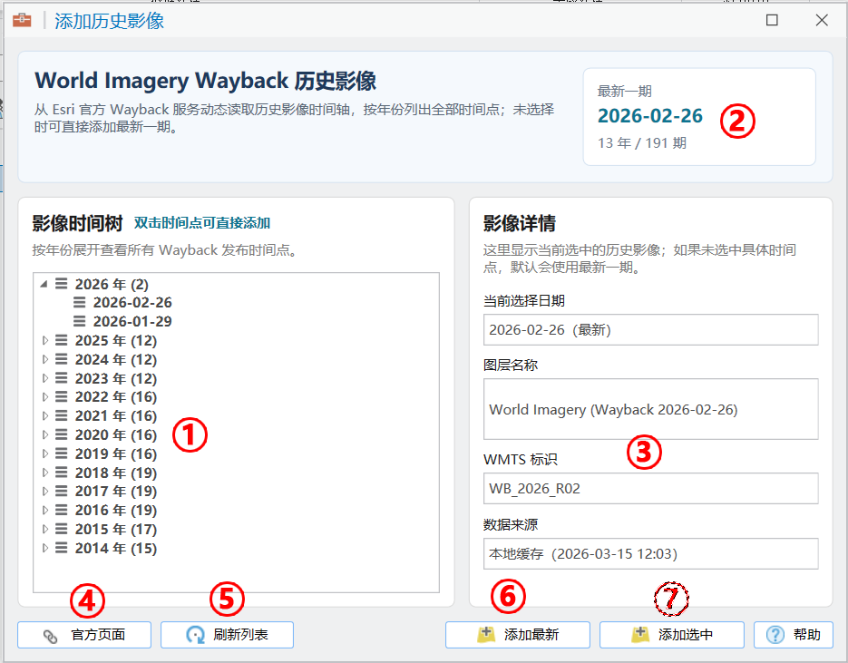The image size is (848, 663).
Task: Click the question mark help icon
Action: tap(775, 635)
